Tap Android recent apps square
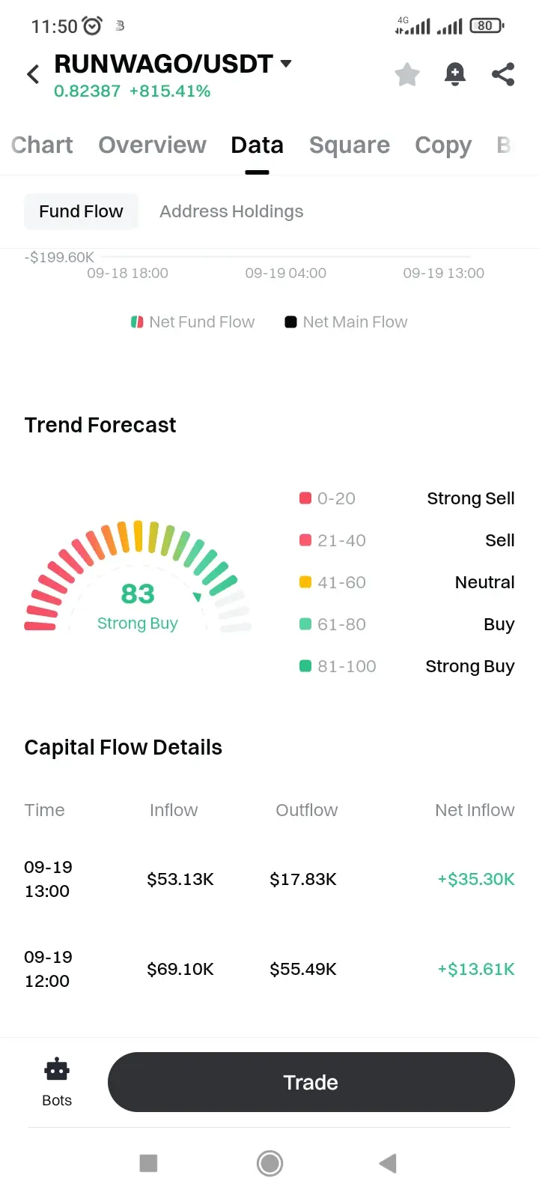This screenshot has height=1199, width=539. 148,1163
